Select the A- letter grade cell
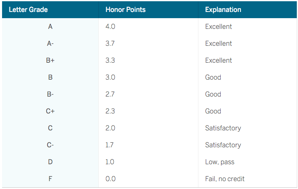Image resolution: width=298 pixels, height=189 pixels. click(x=50, y=43)
